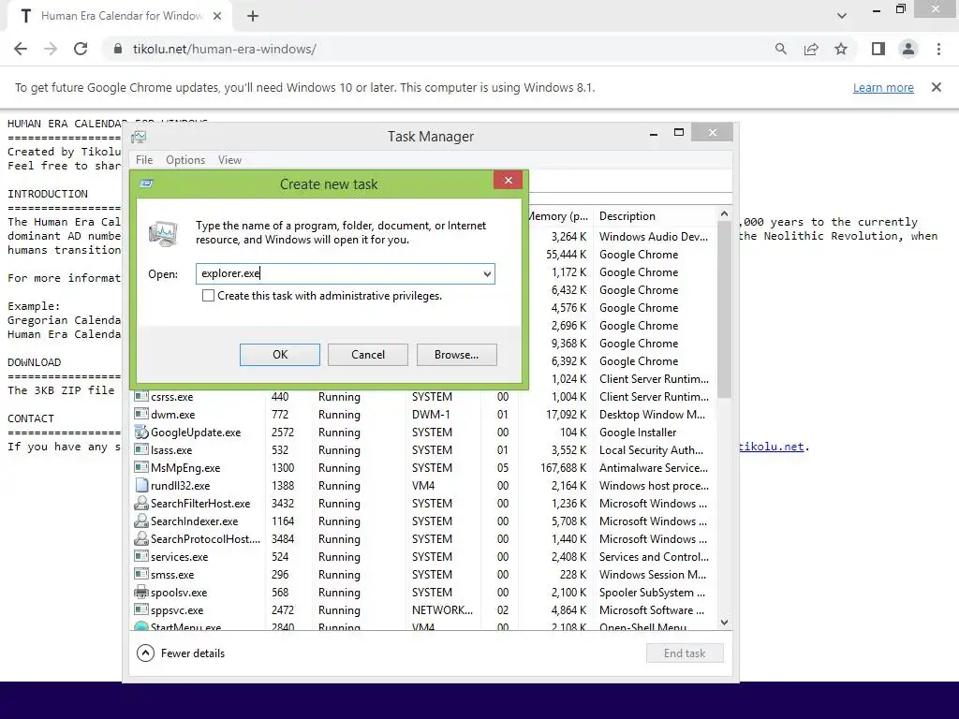Select the 'Desktop Window M...' description cell

(x=652, y=415)
